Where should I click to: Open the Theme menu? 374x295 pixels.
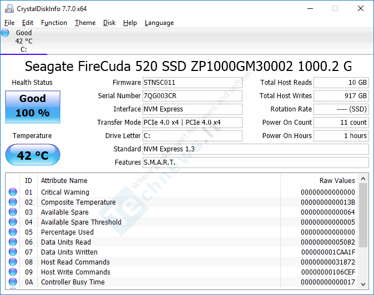pyautogui.click(x=85, y=23)
